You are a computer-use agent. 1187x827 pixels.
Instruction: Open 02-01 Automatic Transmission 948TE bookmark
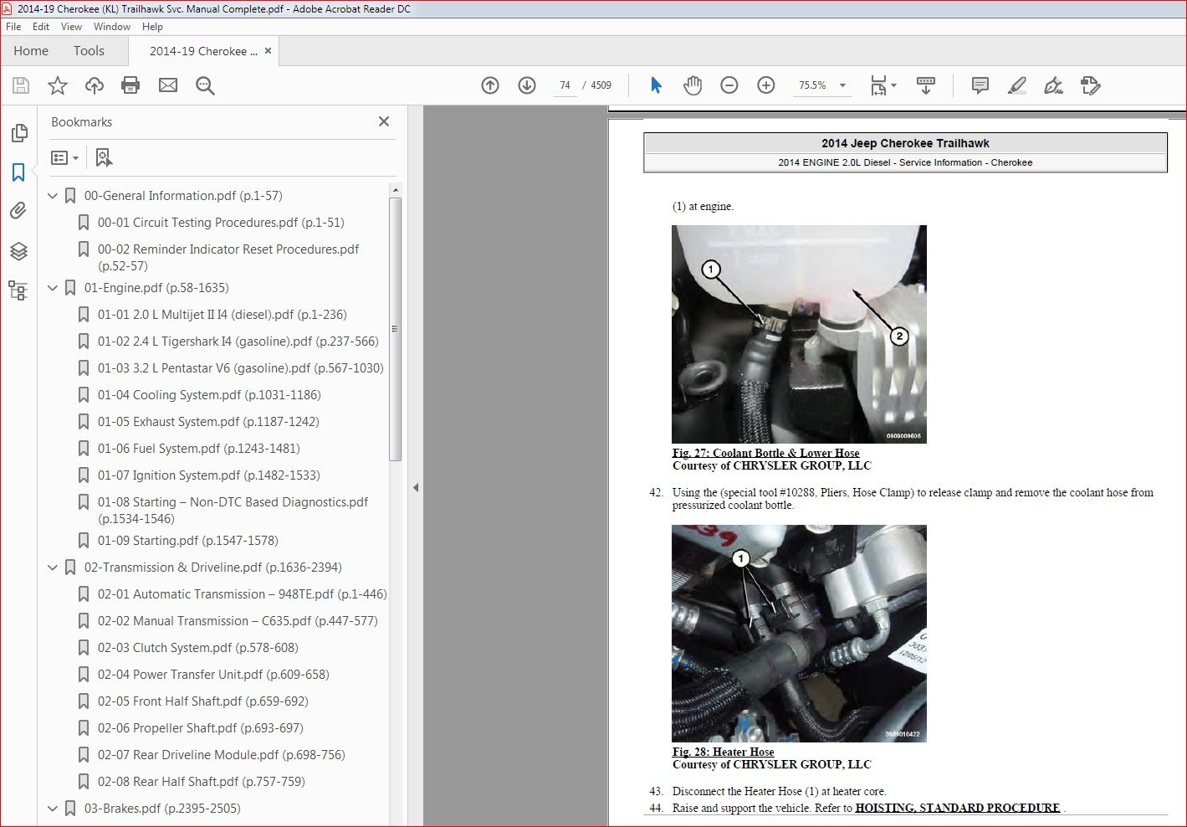point(243,594)
